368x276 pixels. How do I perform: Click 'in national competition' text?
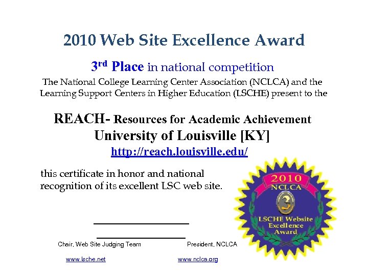point(211,67)
